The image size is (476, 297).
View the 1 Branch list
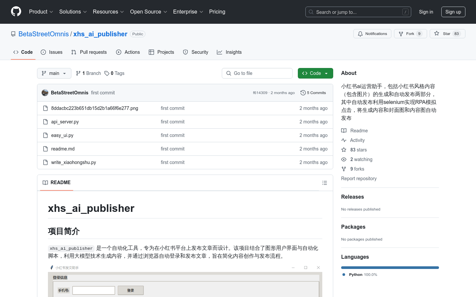pyautogui.click(x=88, y=73)
